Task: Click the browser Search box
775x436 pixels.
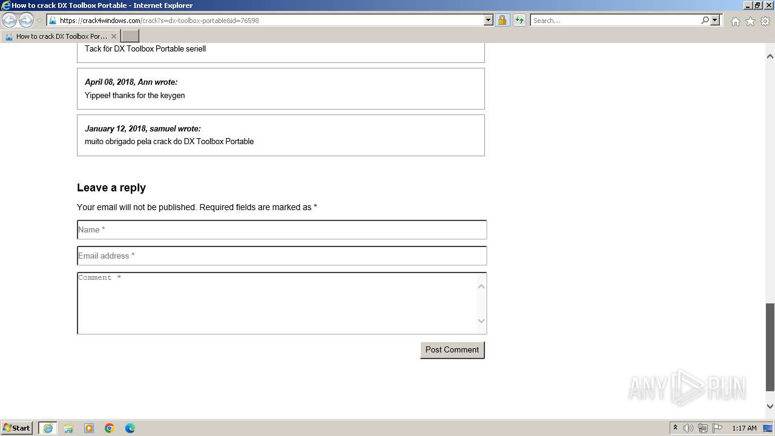Action: click(615, 20)
